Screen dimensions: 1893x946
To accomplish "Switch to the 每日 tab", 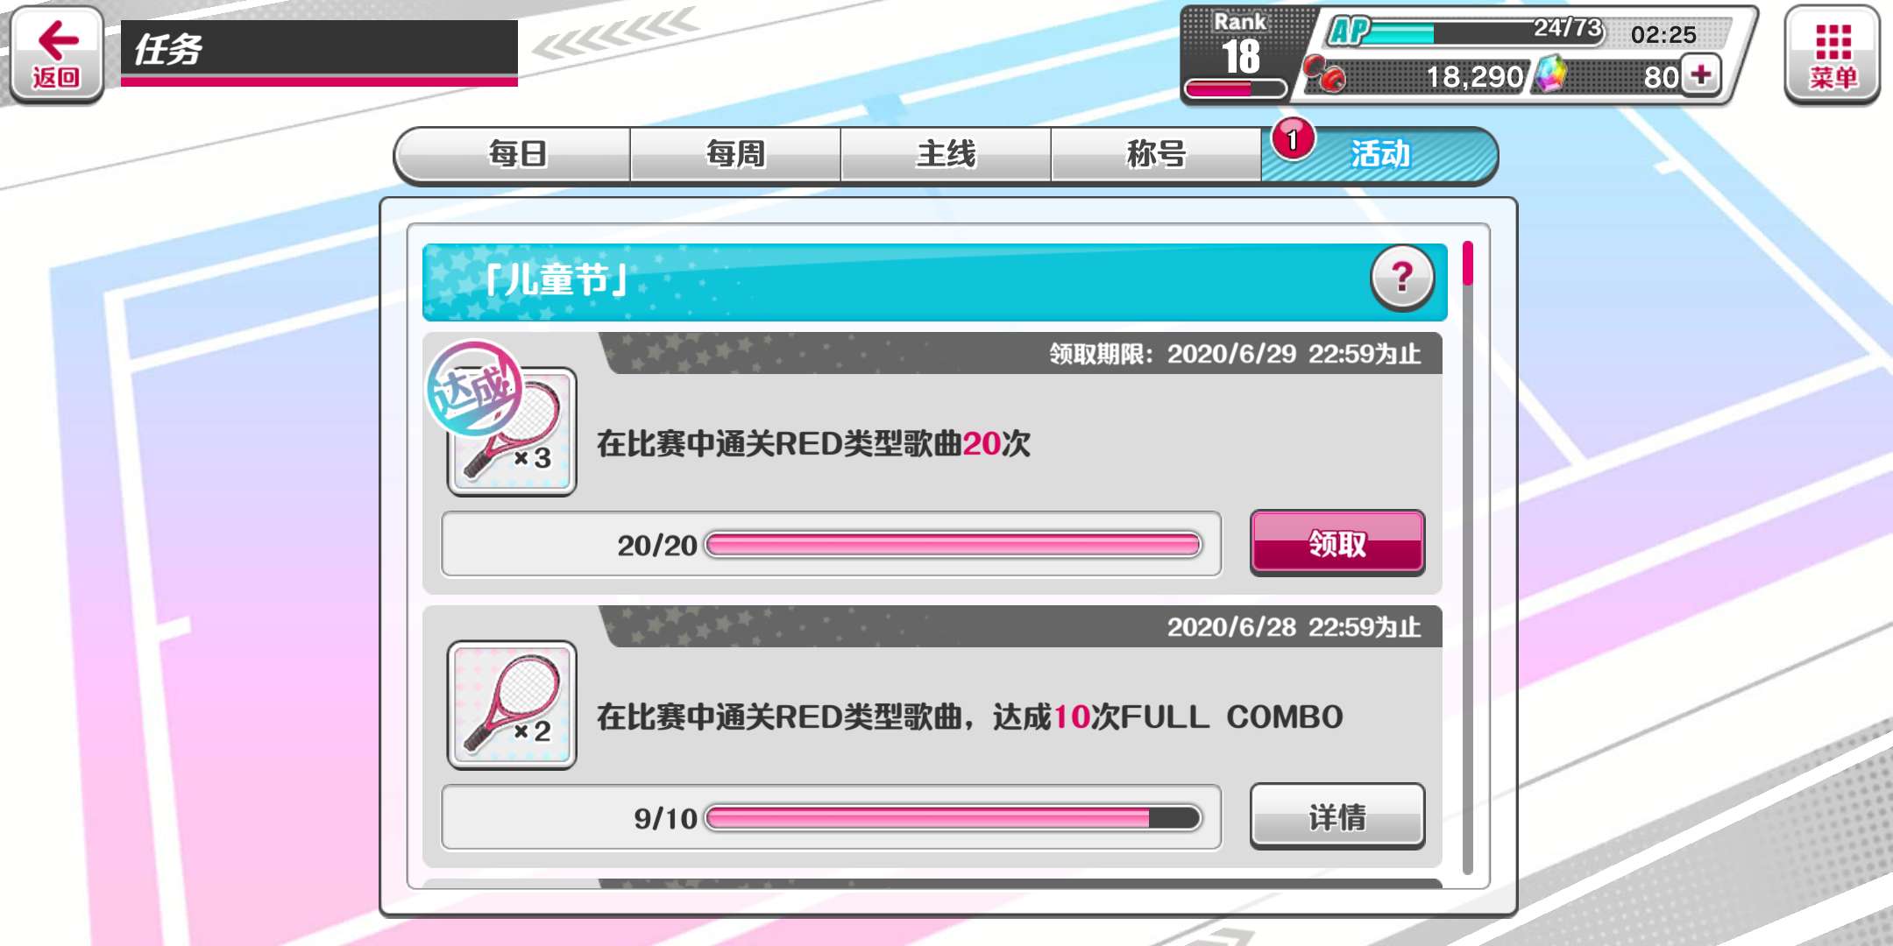I will click(517, 155).
